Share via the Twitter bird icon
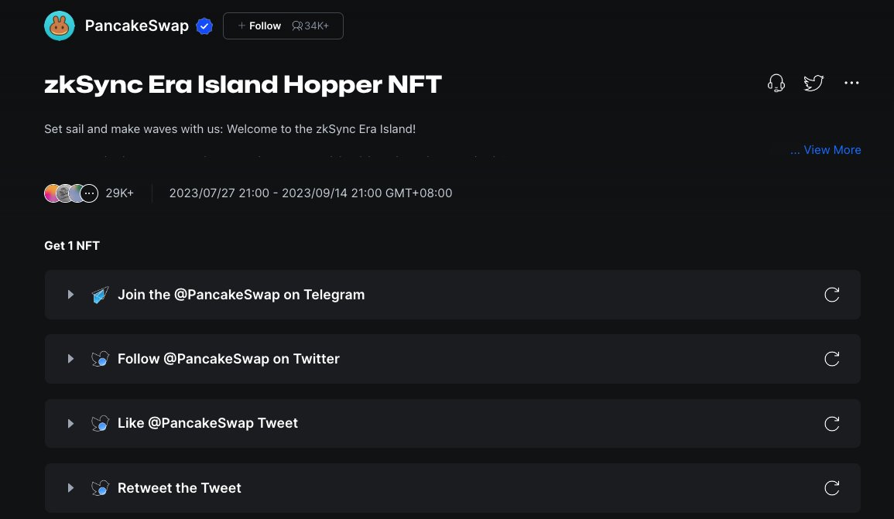 [814, 84]
